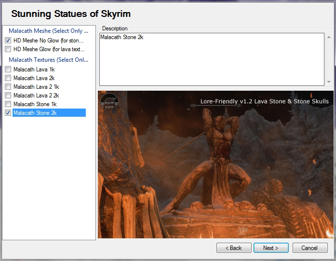336x261 pixels.
Task: Uncheck HD Meshe No Glow checkbox
Action: (x=8, y=41)
